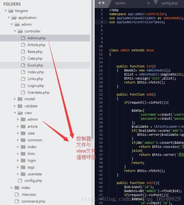Collapse the controller folder arrow
The image size is (184, 205).
15,31
